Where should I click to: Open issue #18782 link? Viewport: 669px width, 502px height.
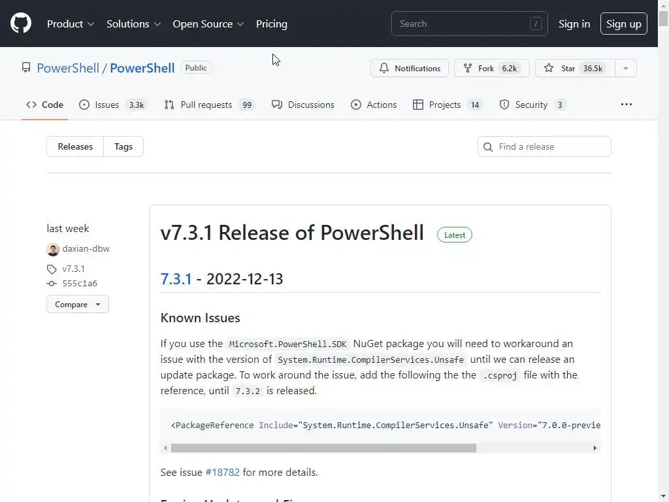tap(222, 472)
